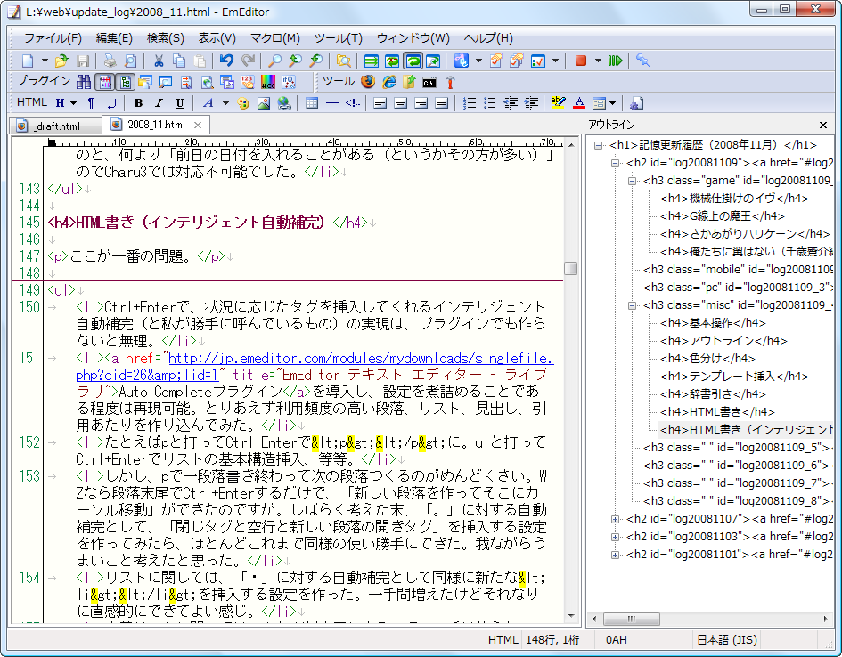
Task: Toggle the HTML bar plugin button
Action: 105,82
